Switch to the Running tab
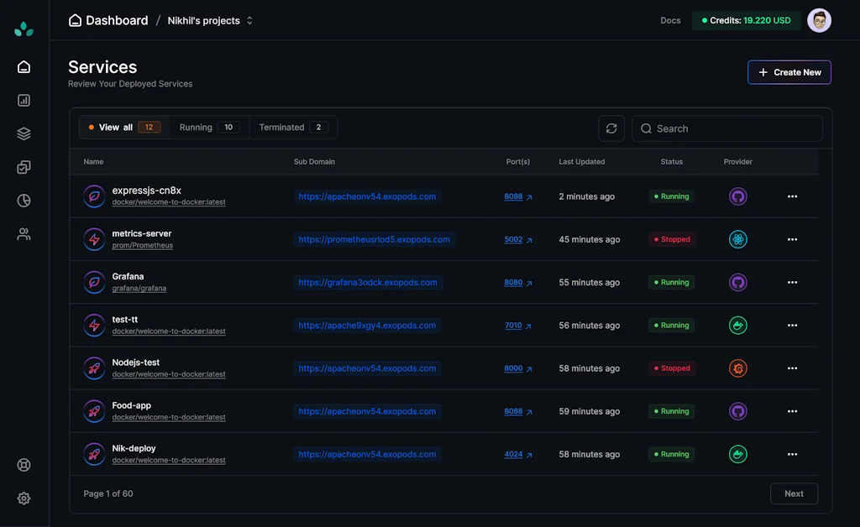Screen dimensions: 860x527 pos(209,128)
